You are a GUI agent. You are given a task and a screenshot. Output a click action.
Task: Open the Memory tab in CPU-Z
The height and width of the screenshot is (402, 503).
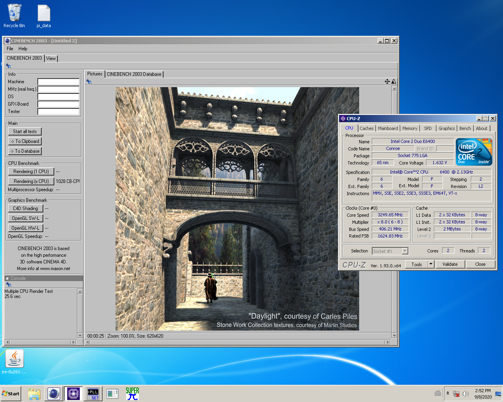pyautogui.click(x=410, y=128)
